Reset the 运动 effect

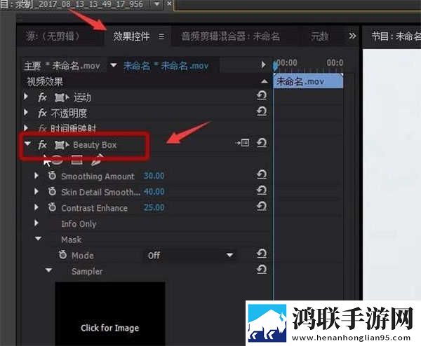pos(262,95)
